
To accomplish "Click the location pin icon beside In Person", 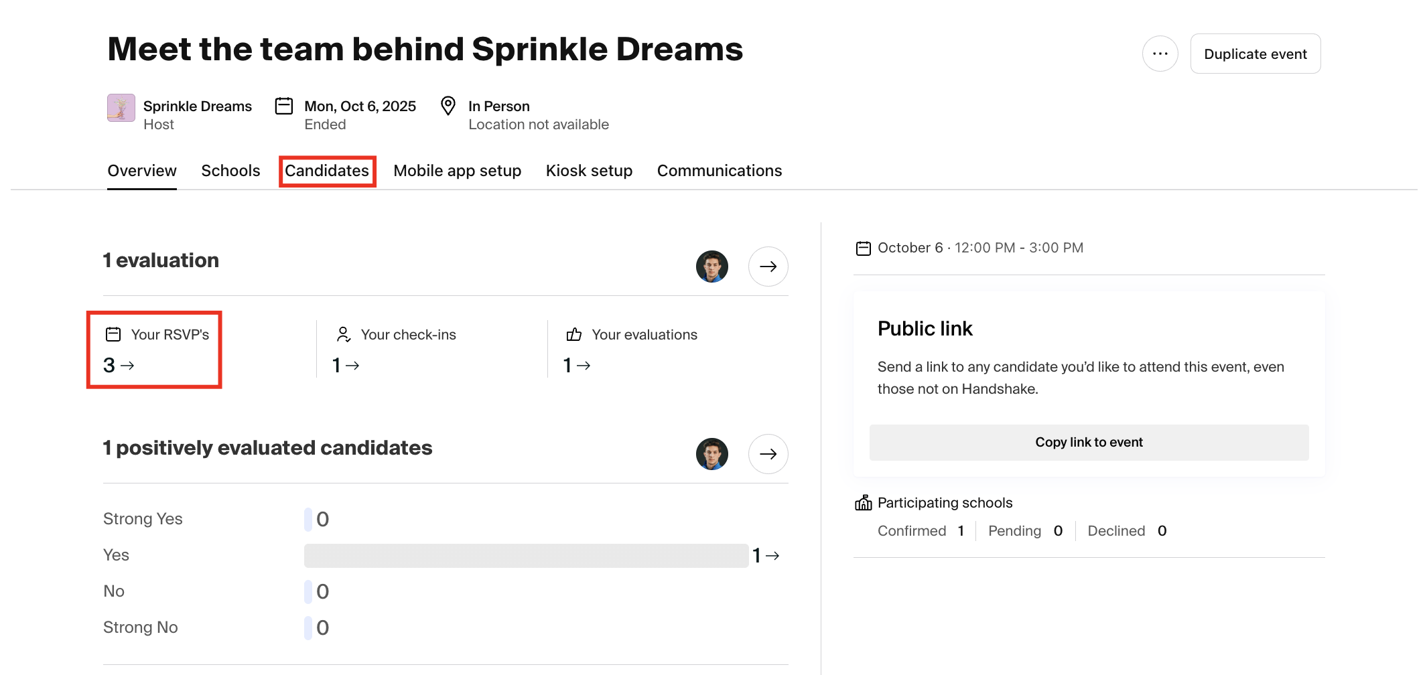I will click(448, 106).
